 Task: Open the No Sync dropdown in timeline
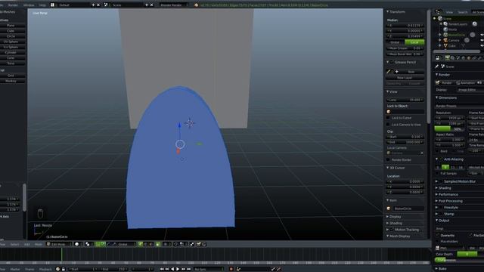tap(208, 269)
